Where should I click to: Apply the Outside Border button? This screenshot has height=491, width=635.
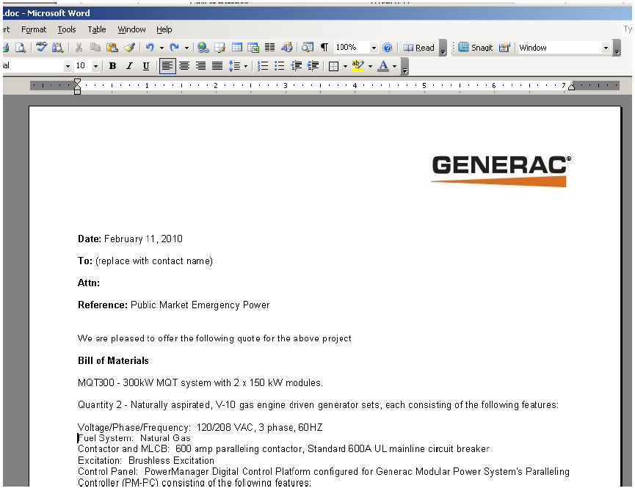tap(333, 66)
